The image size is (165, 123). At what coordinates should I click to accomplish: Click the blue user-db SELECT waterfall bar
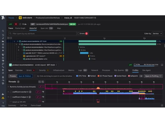click(x=84, y=53)
